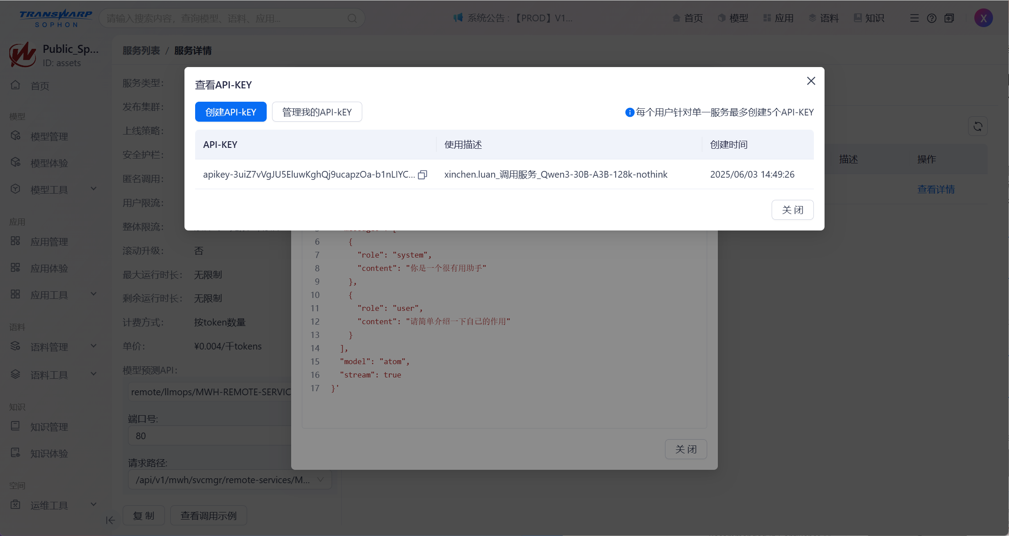Click the window-stack icon in header
The width and height of the screenshot is (1009, 536).
[x=949, y=18]
